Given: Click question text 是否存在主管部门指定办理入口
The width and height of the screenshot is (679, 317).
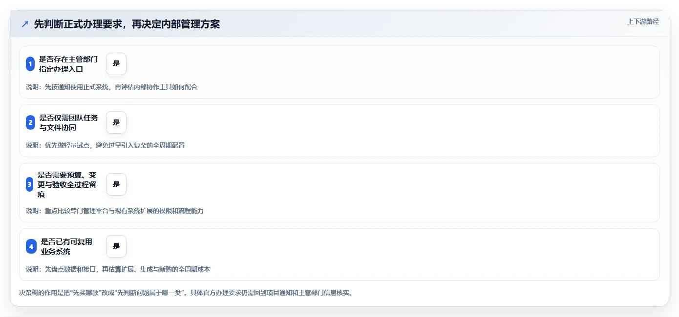Looking at the screenshot, I should [68, 64].
